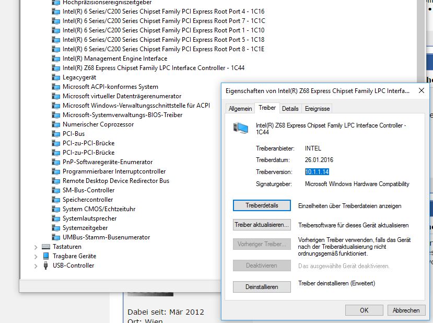This screenshot has width=433, height=323.
Task: Click the Treiberdetails button
Action: 262,205
